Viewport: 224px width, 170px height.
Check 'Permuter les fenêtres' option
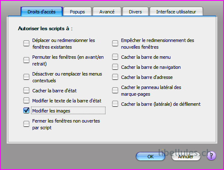[26, 60]
